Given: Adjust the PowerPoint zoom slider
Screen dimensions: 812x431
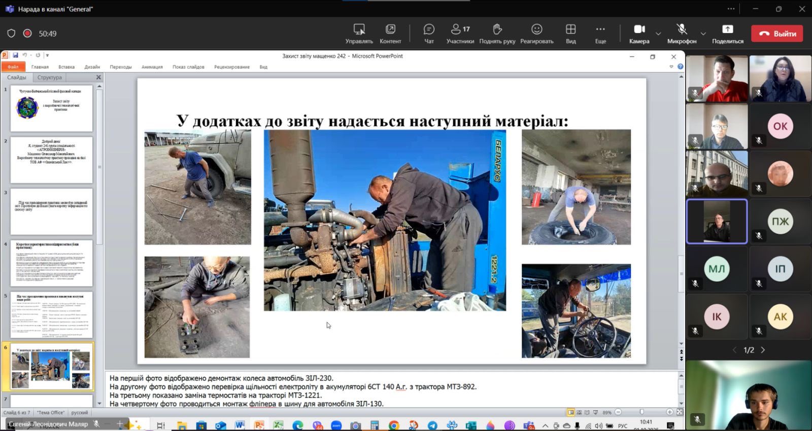Looking at the screenshot, I should (x=642, y=412).
